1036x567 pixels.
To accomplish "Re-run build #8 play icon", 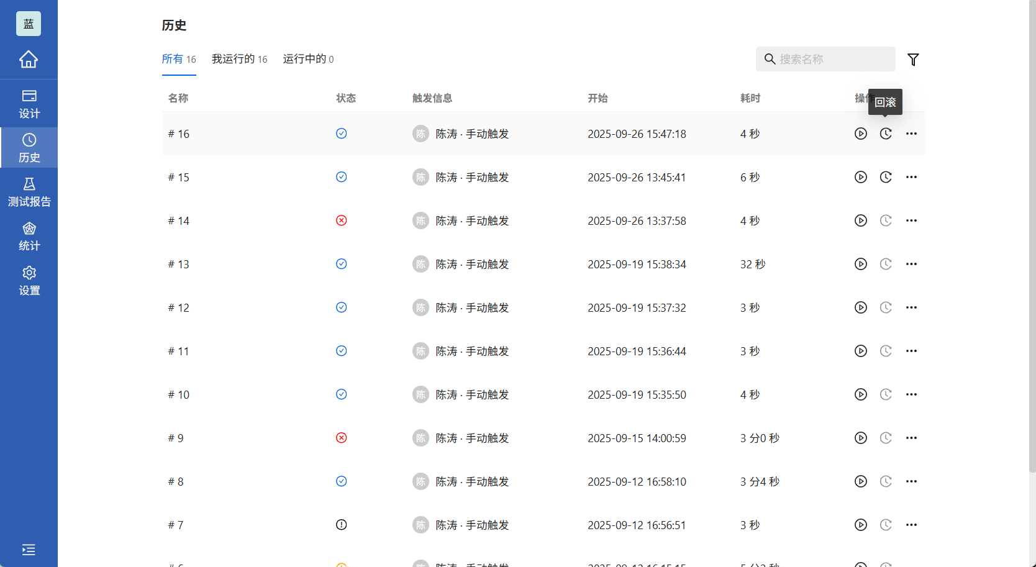I will click(861, 481).
